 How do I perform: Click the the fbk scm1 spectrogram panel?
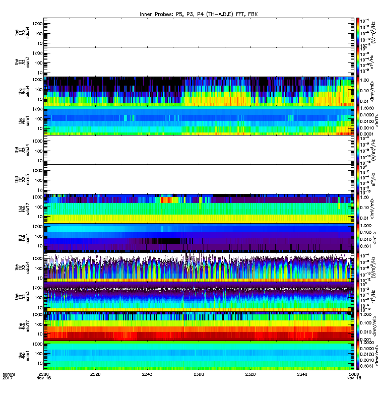pyautogui.click(x=199, y=356)
